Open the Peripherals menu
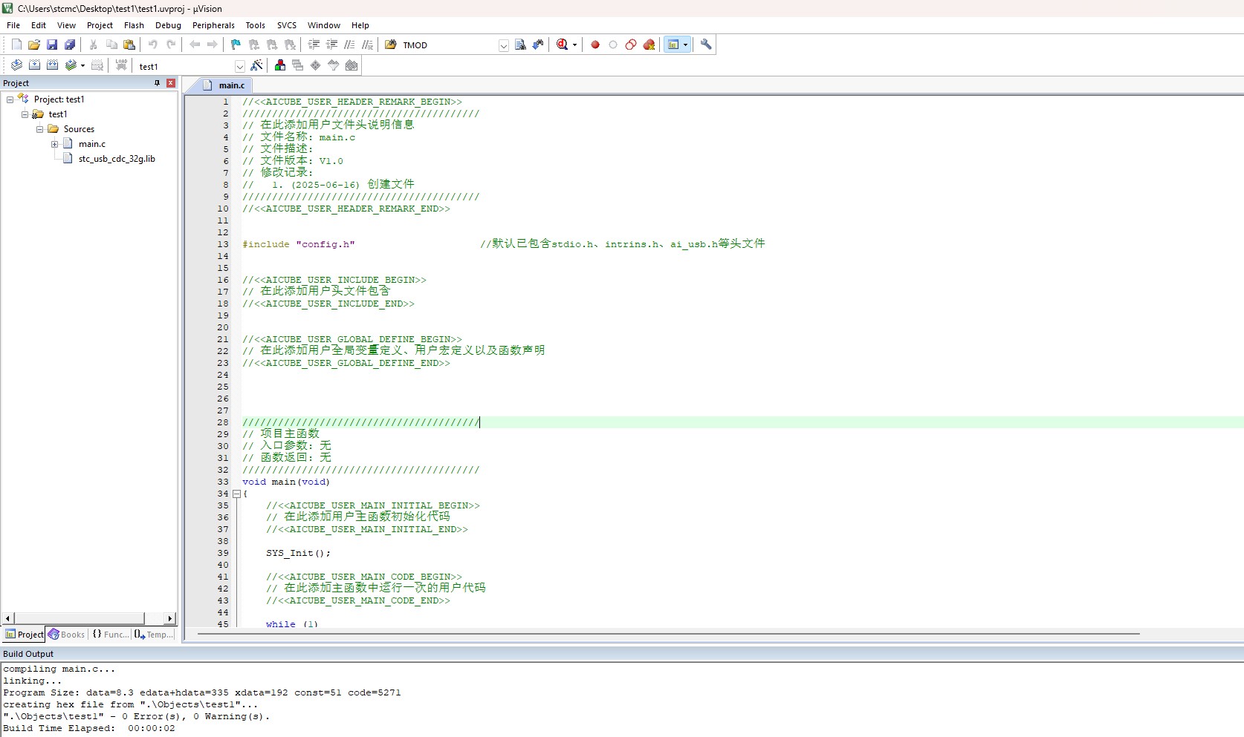1244x737 pixels. (213, 25)
